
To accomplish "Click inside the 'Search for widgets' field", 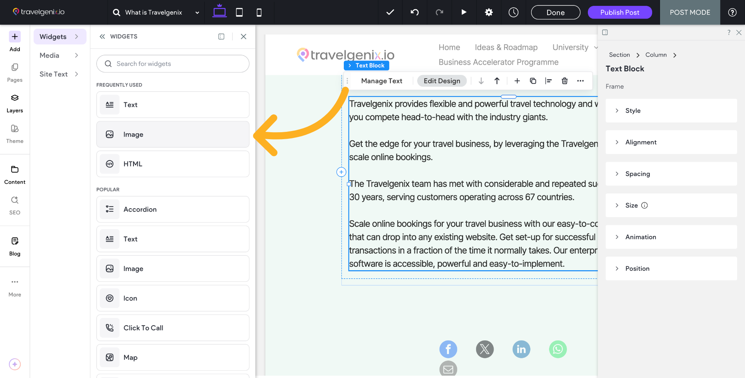I will pos(173,63).
